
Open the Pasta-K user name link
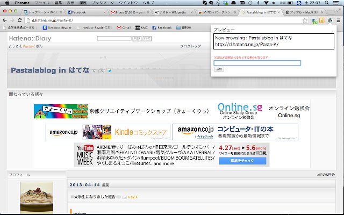click(x=29, y=46)
